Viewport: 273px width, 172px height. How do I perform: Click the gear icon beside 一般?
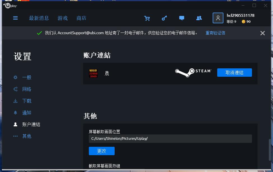click(x=15, y=77)
